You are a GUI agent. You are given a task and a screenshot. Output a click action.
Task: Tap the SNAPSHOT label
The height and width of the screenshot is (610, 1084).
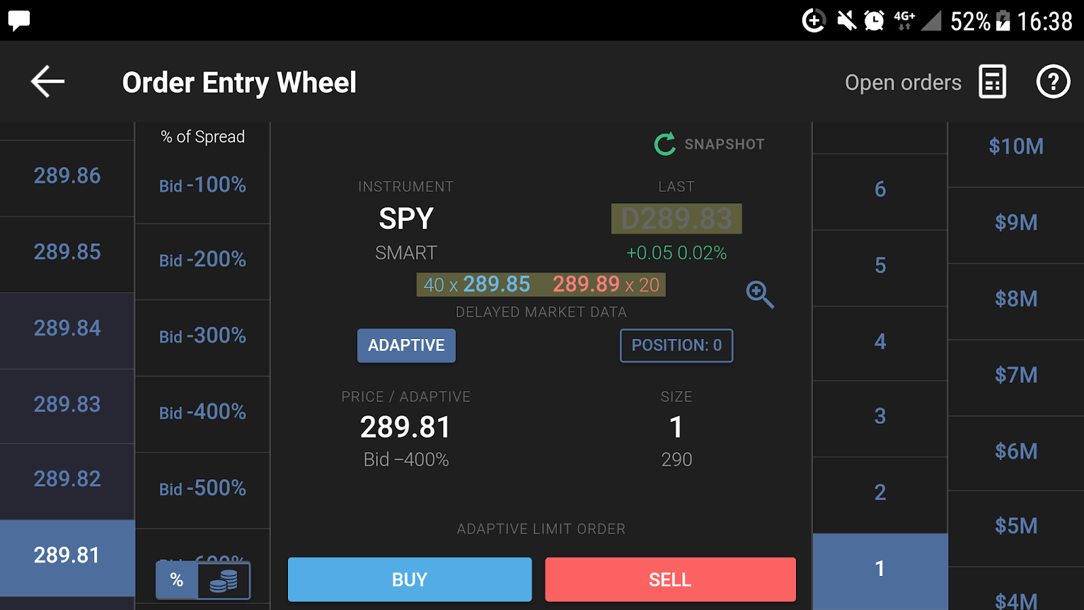click(724, 144)
